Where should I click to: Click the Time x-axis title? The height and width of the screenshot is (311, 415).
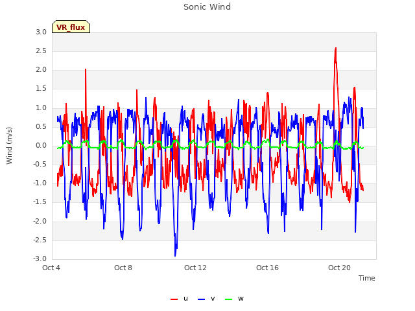366,278
